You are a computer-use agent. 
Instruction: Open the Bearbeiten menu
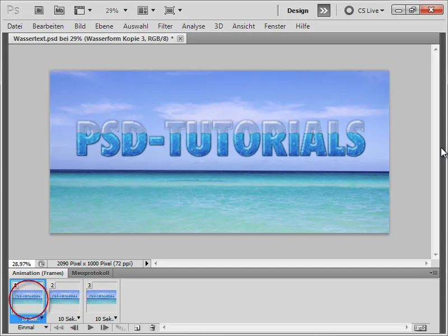click(x=48, y=26)
